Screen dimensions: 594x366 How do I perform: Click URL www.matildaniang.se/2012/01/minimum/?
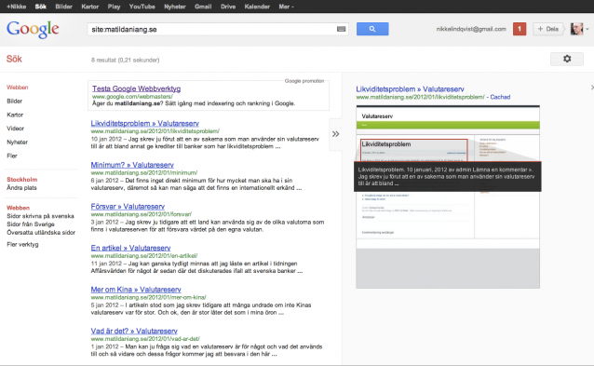click(x=144, y=173)
